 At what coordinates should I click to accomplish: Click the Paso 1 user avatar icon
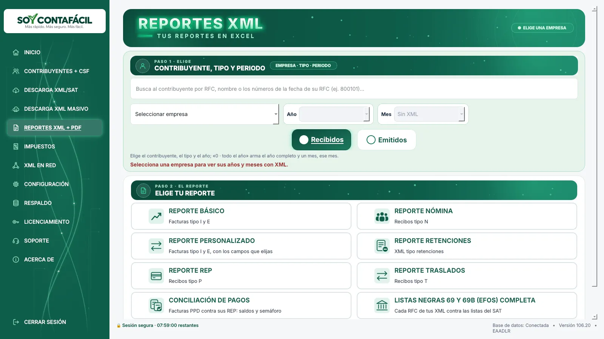(x=143, y=66)
